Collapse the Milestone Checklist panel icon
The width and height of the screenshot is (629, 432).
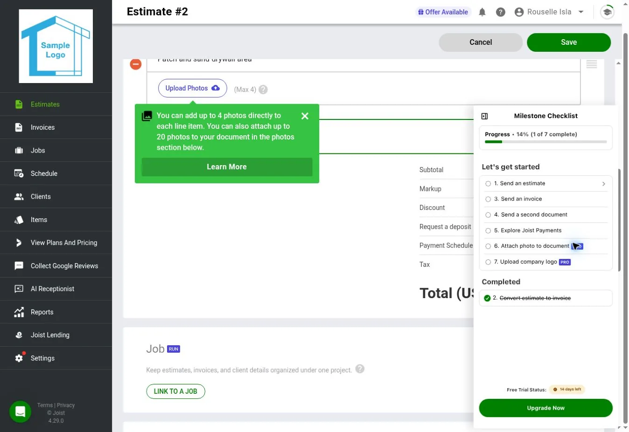click(484, 116)
